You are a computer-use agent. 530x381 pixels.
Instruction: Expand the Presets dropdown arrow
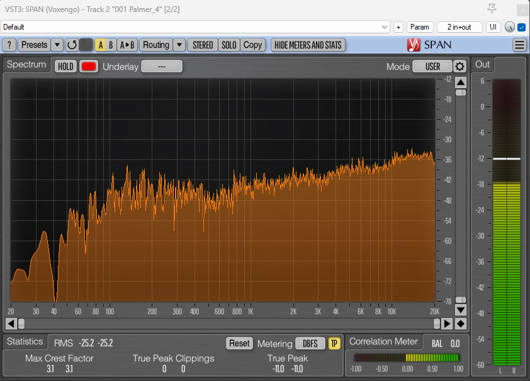point(57,45)
